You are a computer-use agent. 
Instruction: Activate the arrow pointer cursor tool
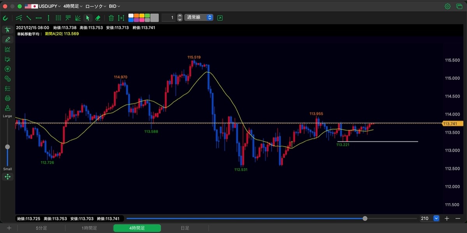point(88,18)
